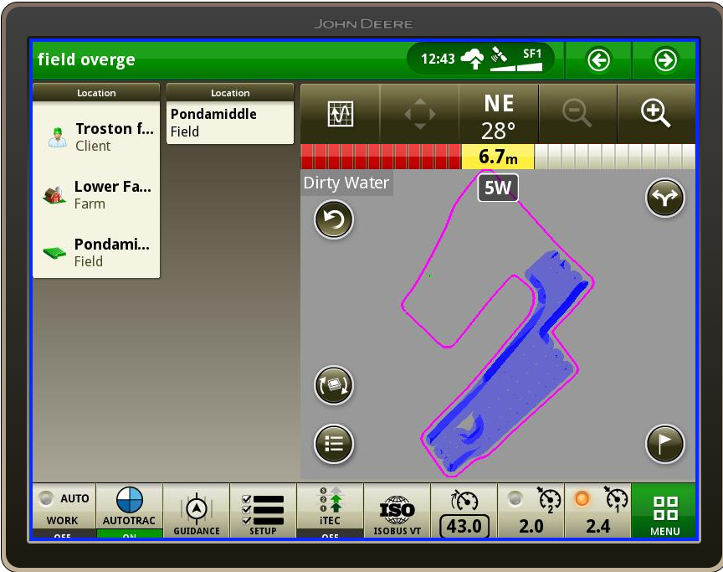Image resolution: width=723 pixels, height=572 pixels.
Task: Select the set speed 1 tile showing 2.4
Action: 597,511
